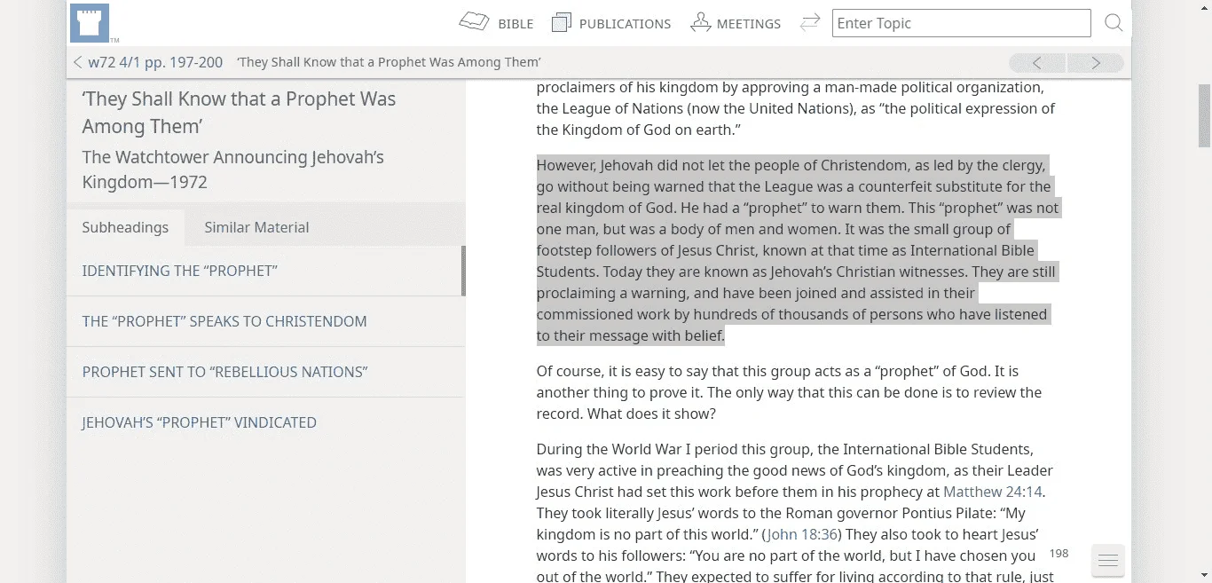Viewport: 1212px width, 583px height.
Task: Open the John 18:36 scripture link
Action: 803,534
